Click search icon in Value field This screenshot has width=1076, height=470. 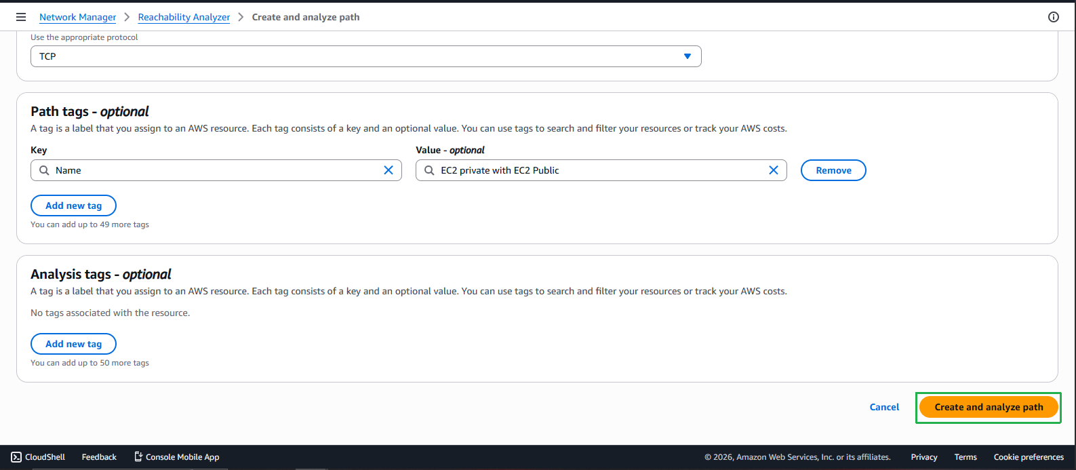click(x=429, y=170)
